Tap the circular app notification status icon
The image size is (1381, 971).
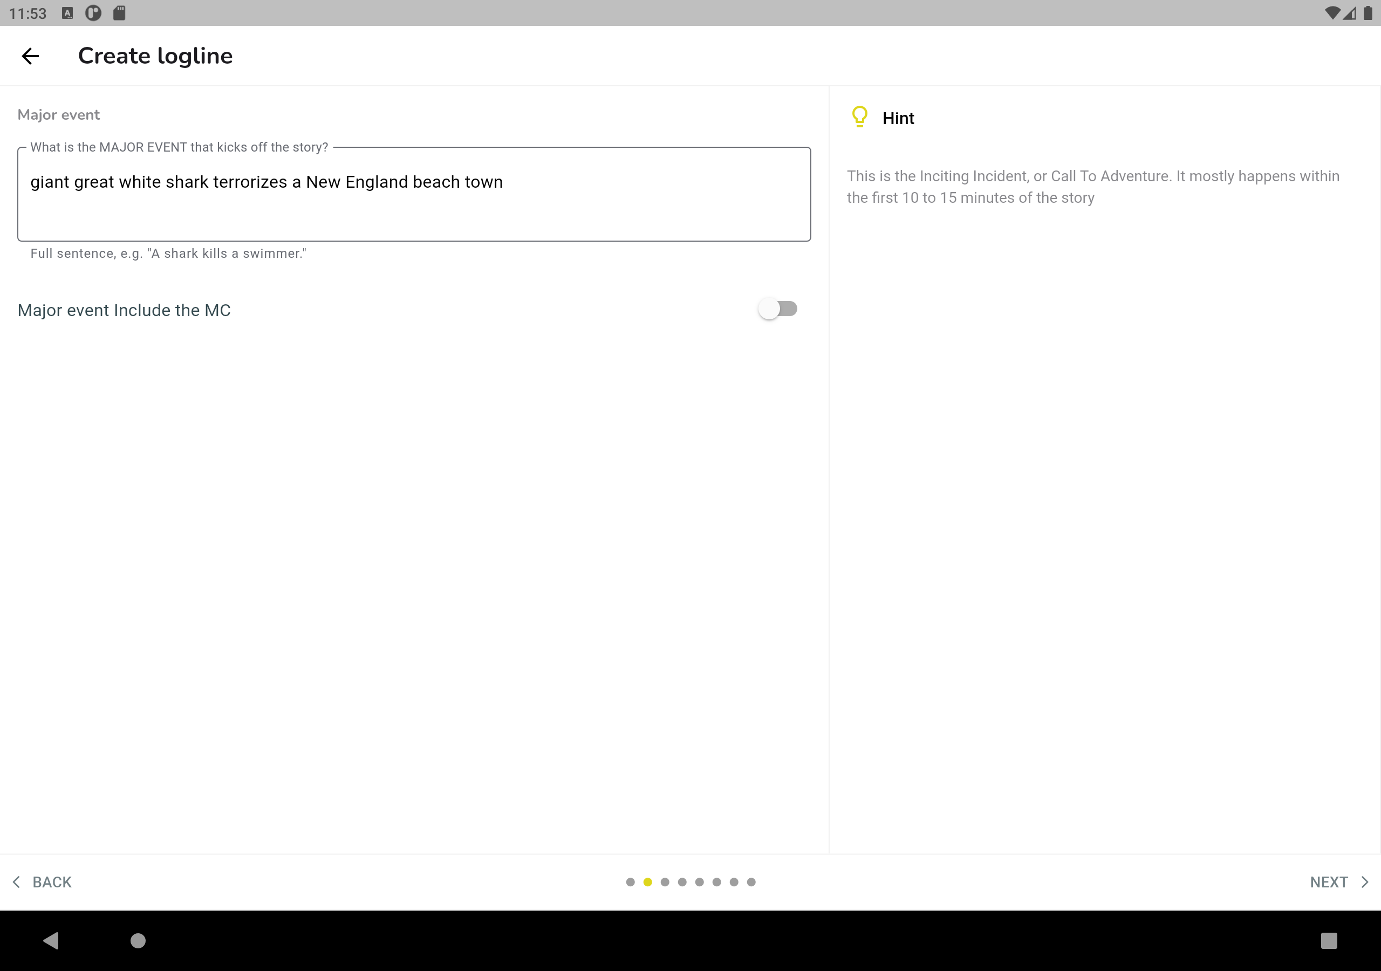93,12
